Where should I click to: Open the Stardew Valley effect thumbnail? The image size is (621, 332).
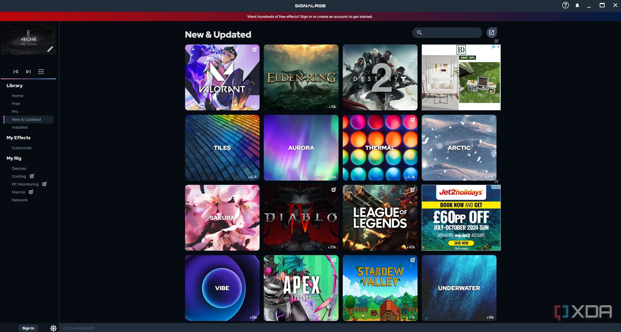(x=380, y=288)
